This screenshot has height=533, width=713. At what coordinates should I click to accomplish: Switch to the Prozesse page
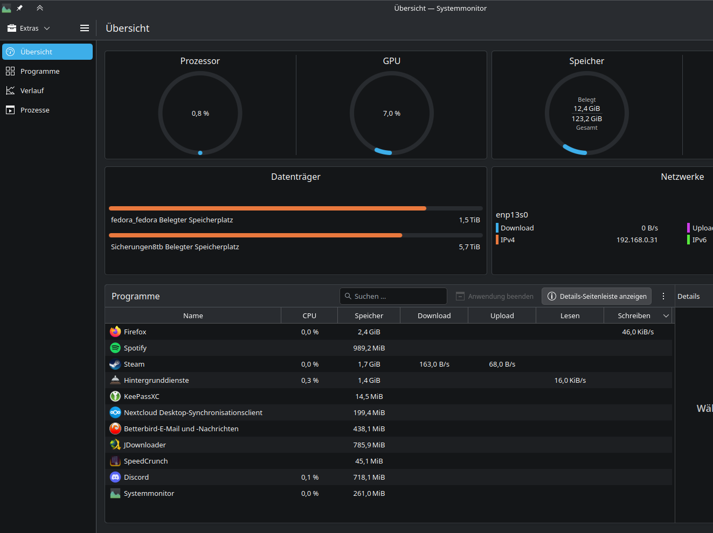click(x=47, y=110)
